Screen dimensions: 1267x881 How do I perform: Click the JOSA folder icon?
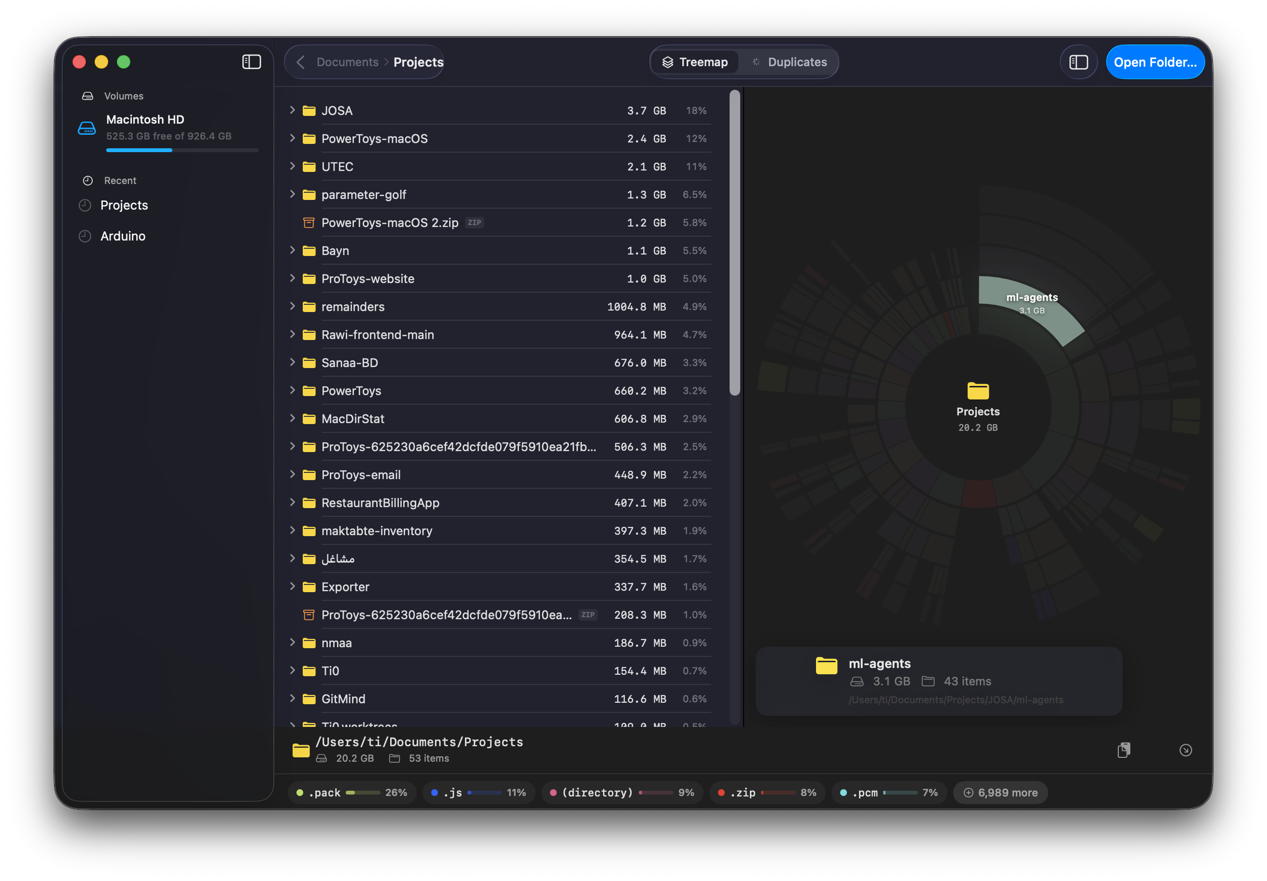pyautogui.click(x=309, y=111)
